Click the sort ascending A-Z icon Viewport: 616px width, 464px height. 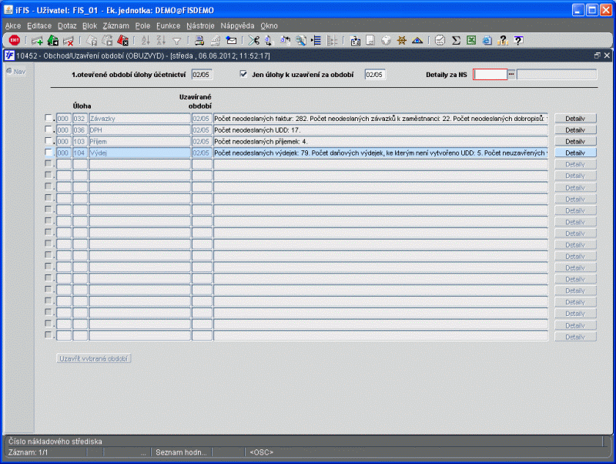pyautogui.click(x=146, y=40)
